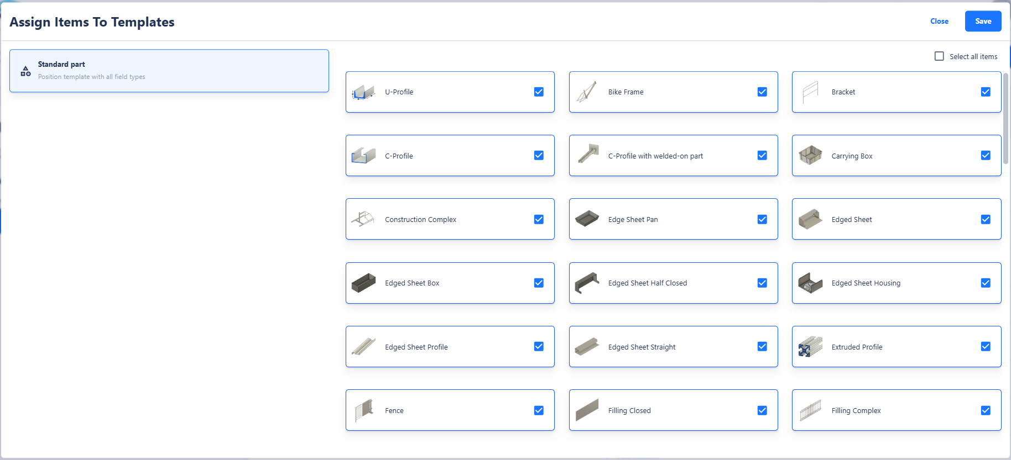Image resolution: width=1011 pixels, height=460 pixels.
Task: Click the Construction Complex thumbnail icon
Action: [363, 219]
